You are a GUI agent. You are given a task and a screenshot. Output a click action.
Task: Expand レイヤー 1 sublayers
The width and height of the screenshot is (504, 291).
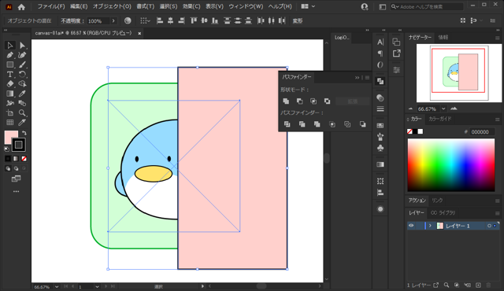(430, 226)
